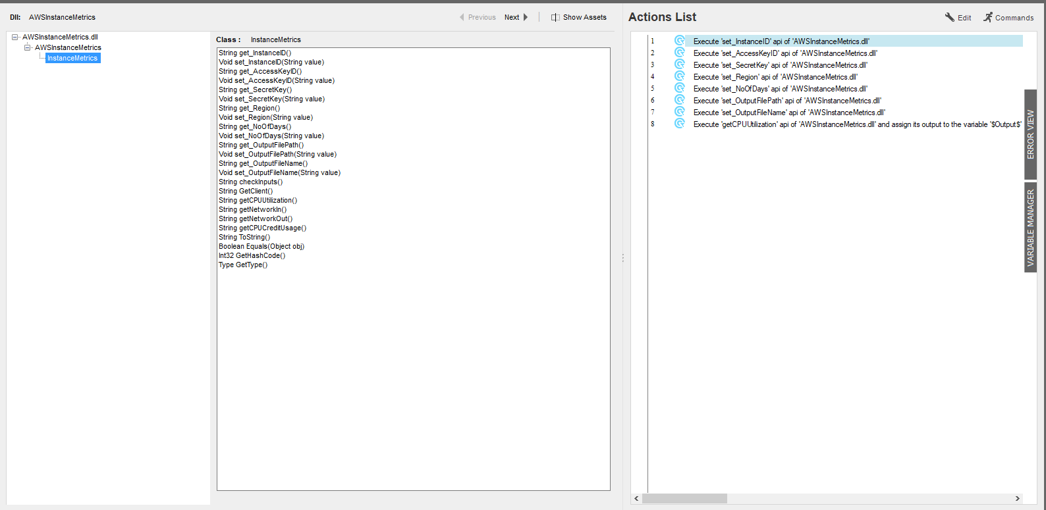
Task: Select 'String ToString()' method
Action: pyautogui.click(x=244, y=237)
